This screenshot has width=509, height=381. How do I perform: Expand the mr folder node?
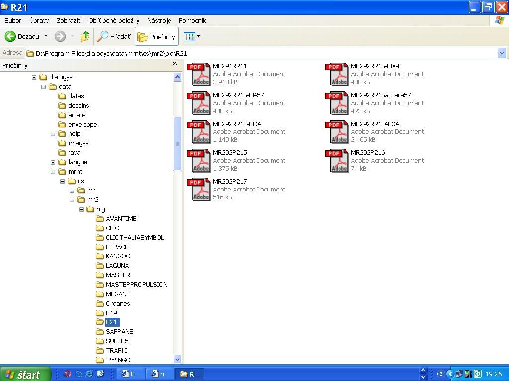[x=72, y=190]
